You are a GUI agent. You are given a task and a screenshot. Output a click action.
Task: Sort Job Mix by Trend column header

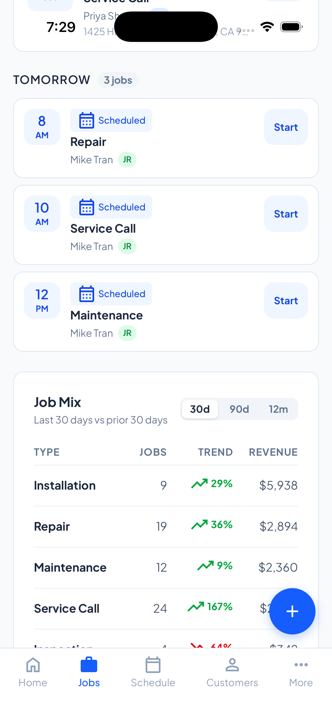215,452
